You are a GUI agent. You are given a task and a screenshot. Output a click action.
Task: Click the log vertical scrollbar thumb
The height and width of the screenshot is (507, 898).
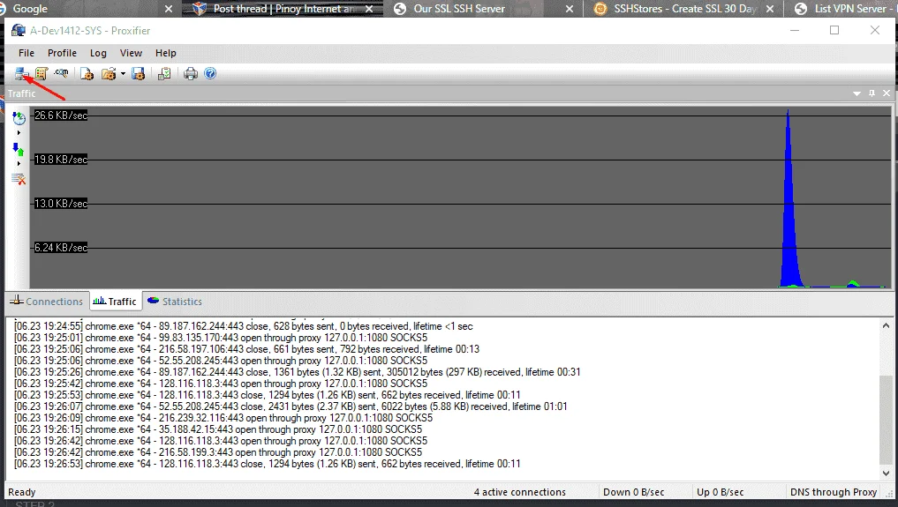[x=886, y=420]
